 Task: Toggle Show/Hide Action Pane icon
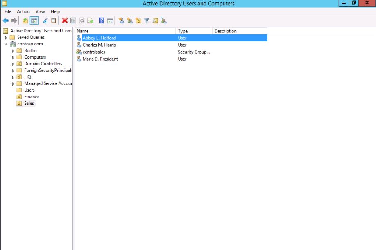tap(110, 21)
